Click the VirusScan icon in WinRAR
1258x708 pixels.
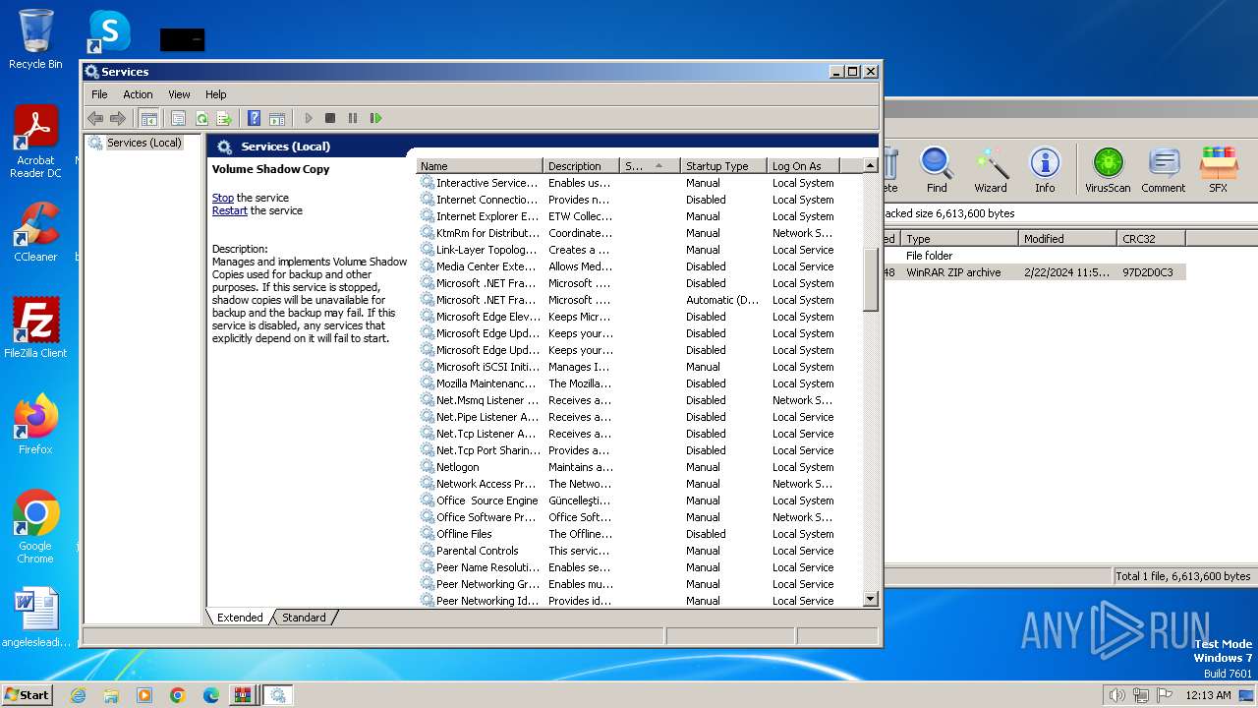[1108, 170]
